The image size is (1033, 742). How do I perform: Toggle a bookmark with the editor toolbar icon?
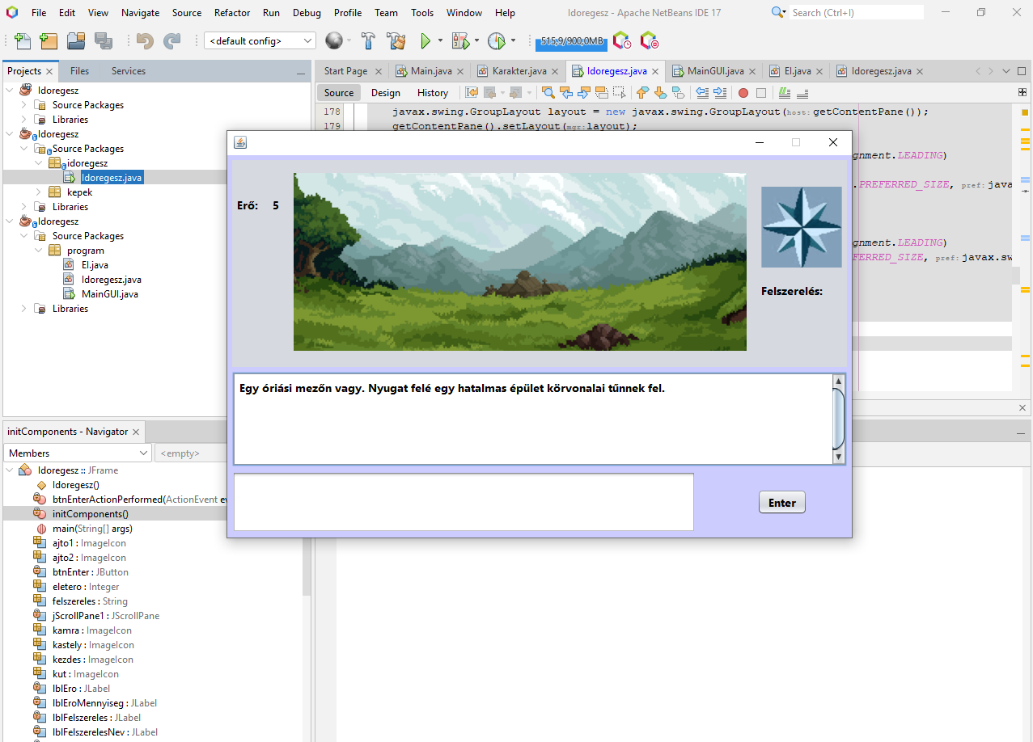click(x=678, y=93)
